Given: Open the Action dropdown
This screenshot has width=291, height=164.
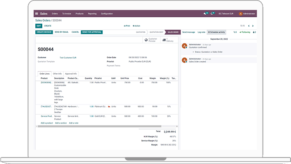Looking at the screenshot, I should pyautogui.click(x=136, y=26).
